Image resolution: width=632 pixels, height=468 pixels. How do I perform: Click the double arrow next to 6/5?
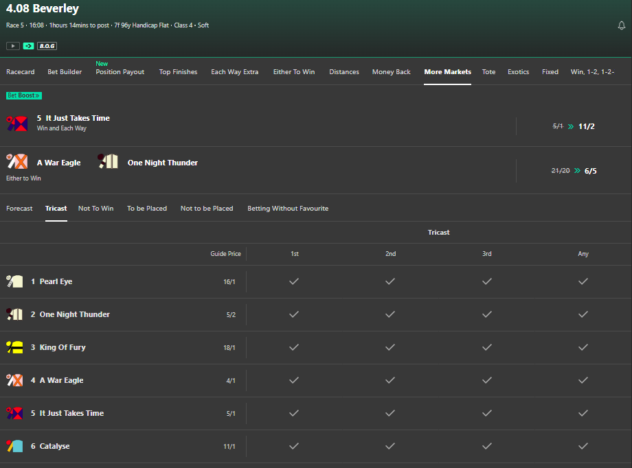click(x=577, y=170)
